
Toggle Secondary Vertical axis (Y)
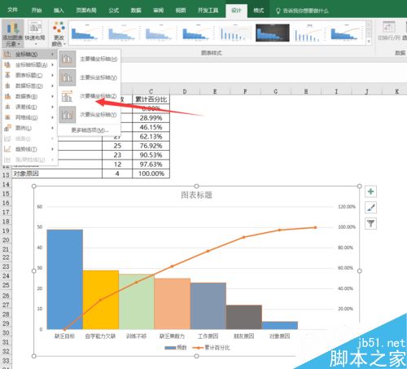click(89, 115)
